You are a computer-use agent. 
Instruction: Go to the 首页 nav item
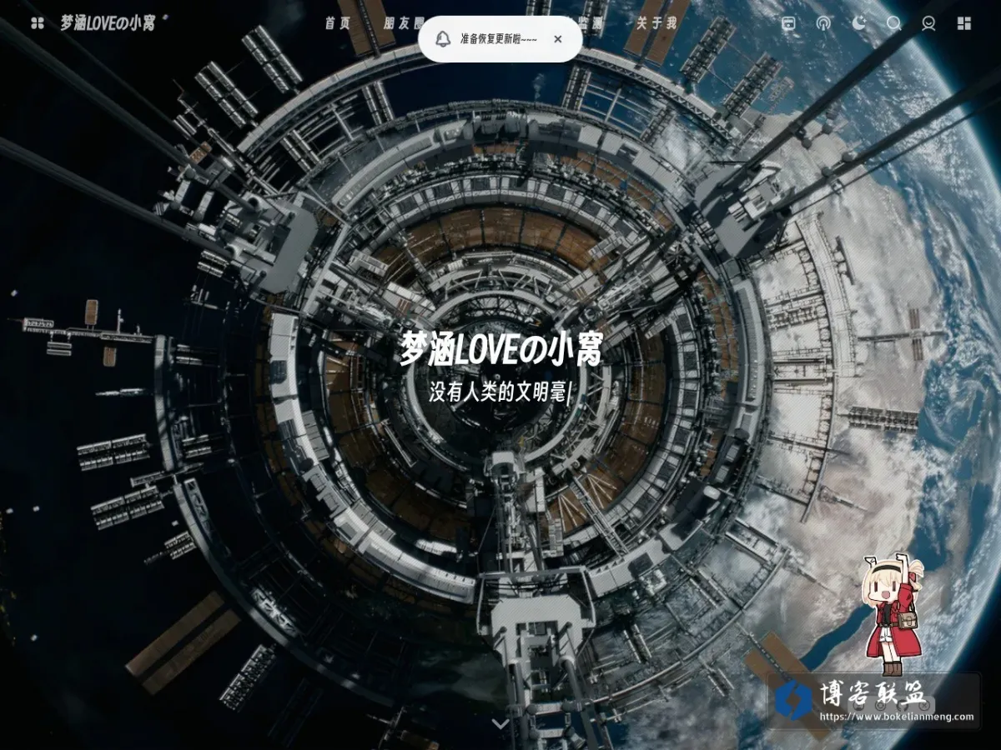coord(338,23)
